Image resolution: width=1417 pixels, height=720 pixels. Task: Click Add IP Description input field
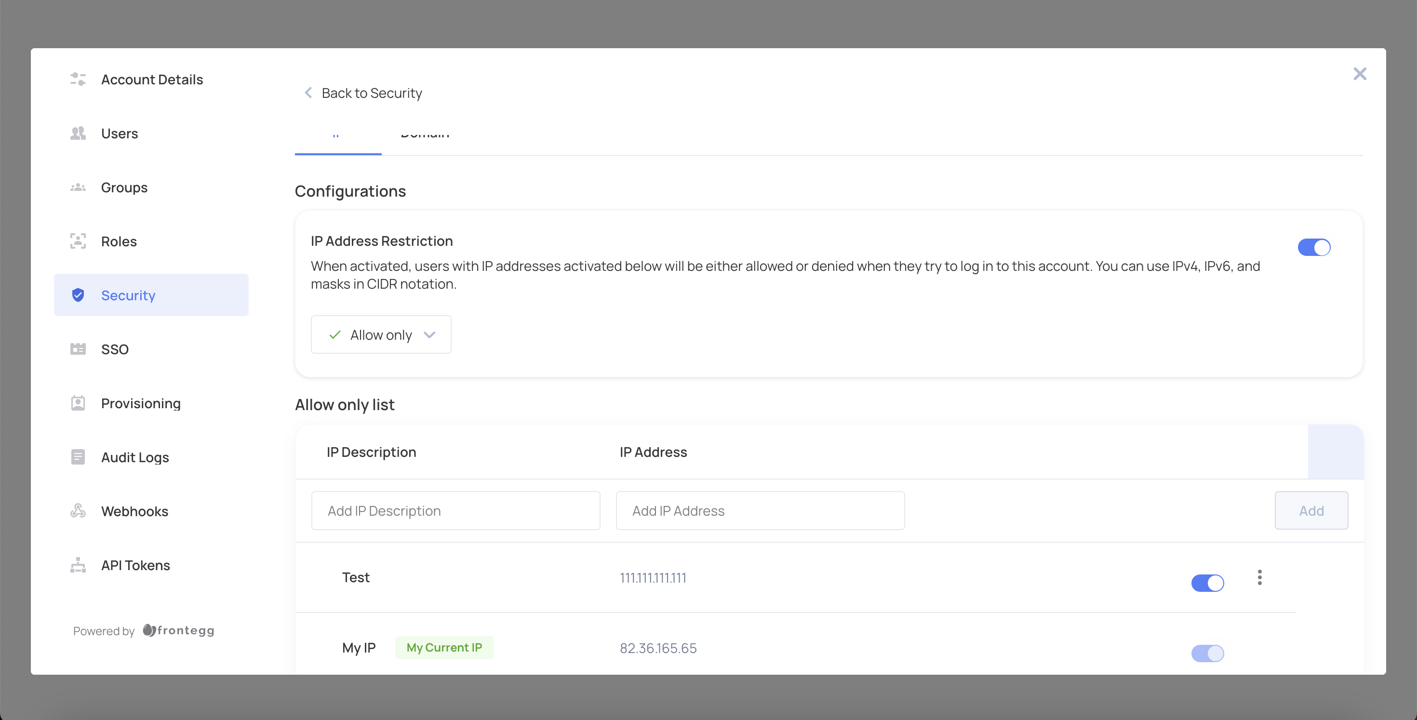(x=455, y=510)
